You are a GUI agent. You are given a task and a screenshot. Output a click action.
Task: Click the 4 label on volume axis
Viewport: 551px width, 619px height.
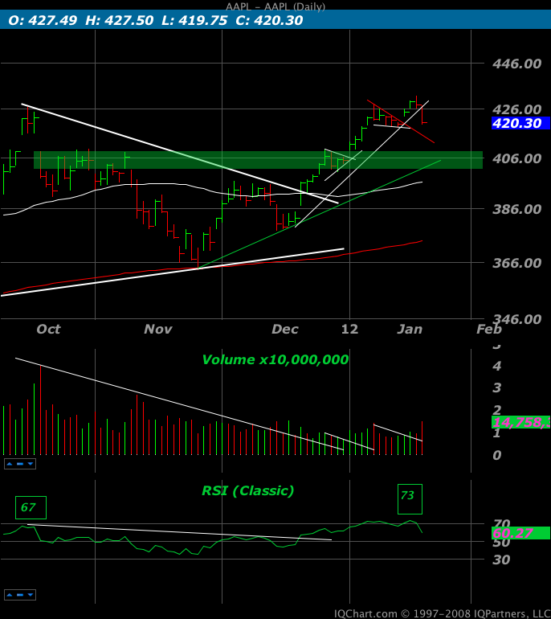pos(497,366)
